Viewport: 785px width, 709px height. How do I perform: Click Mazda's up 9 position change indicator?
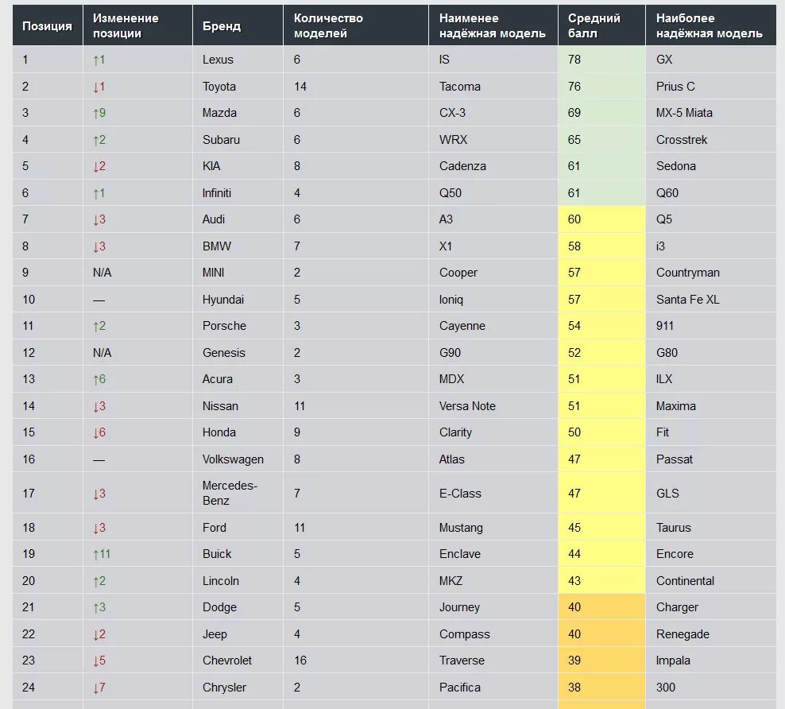(x=99, y=113)
